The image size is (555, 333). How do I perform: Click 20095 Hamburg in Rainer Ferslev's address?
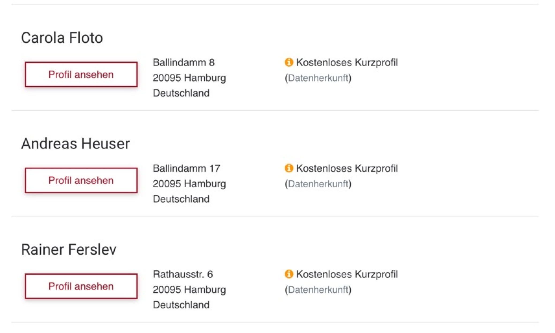189,290
